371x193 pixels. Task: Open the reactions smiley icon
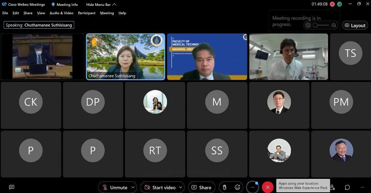(237, 187)
